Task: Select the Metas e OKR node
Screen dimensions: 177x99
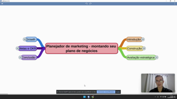Action: point(28,48)
